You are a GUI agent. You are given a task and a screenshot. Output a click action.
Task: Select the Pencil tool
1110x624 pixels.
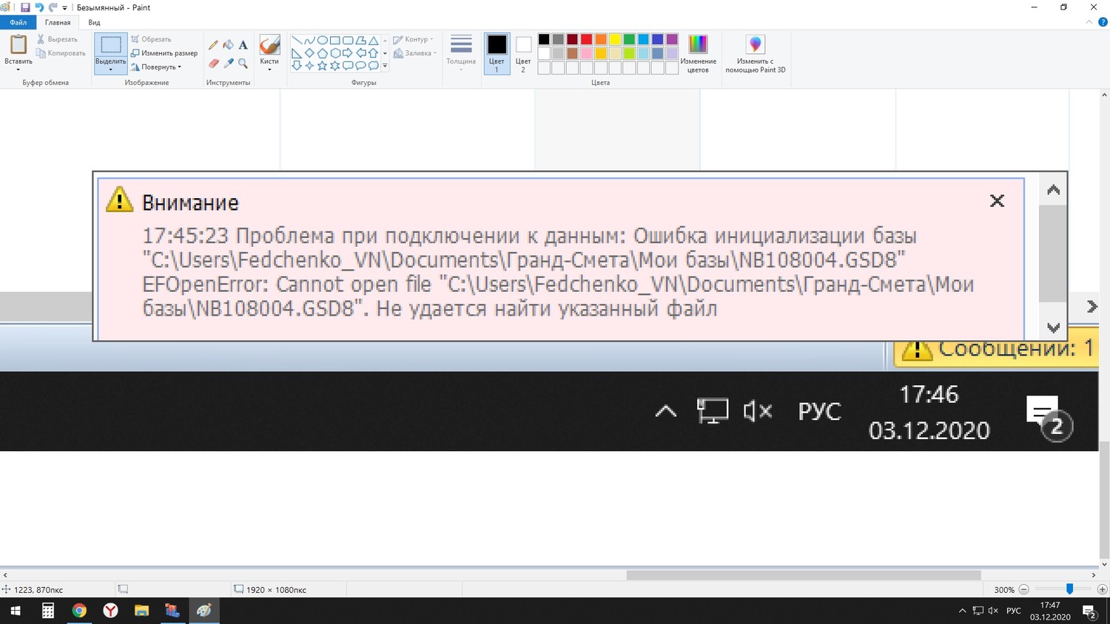tap(213, 45)
